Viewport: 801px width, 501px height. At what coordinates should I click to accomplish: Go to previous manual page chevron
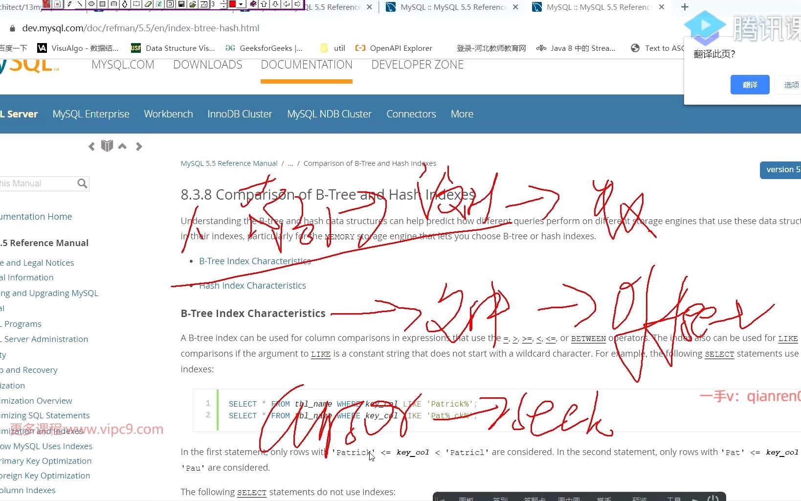point(91,146)
